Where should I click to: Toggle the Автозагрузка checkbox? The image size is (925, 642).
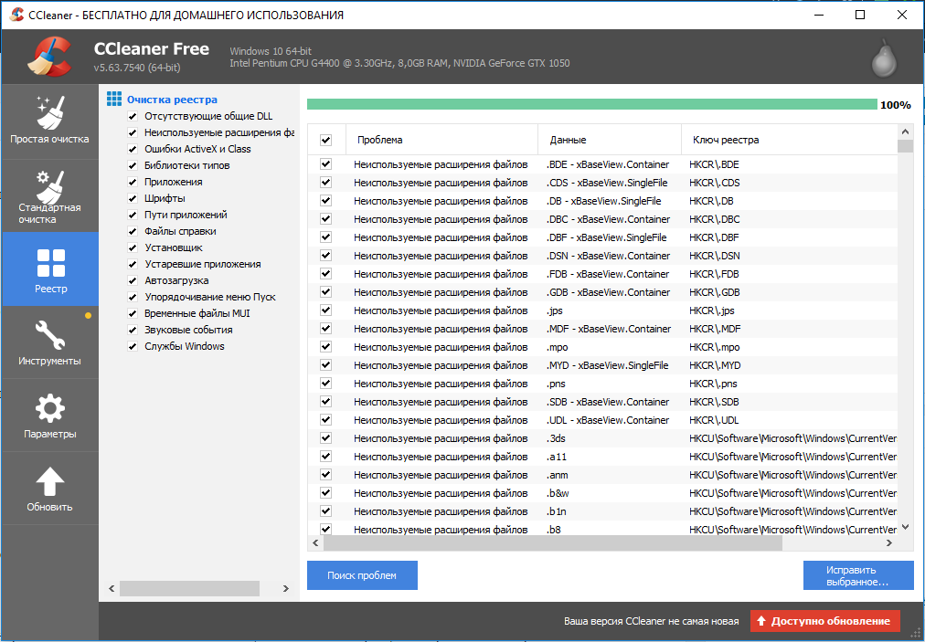click(x=133, y=281)
